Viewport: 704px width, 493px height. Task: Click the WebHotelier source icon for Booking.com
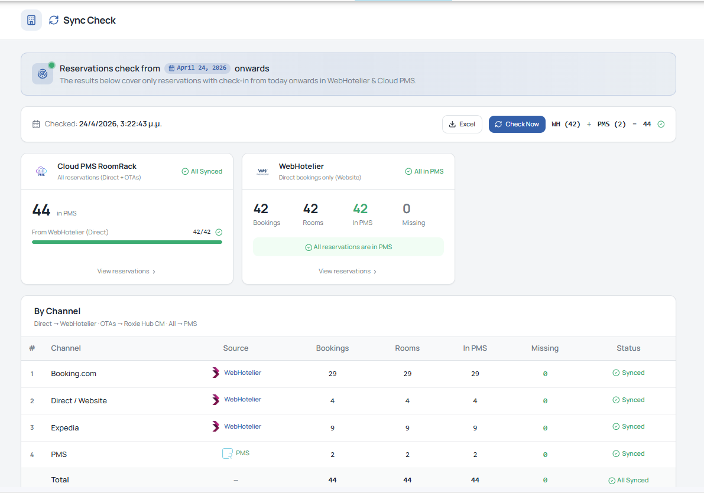pyautogui.click(x=216, y=373)
